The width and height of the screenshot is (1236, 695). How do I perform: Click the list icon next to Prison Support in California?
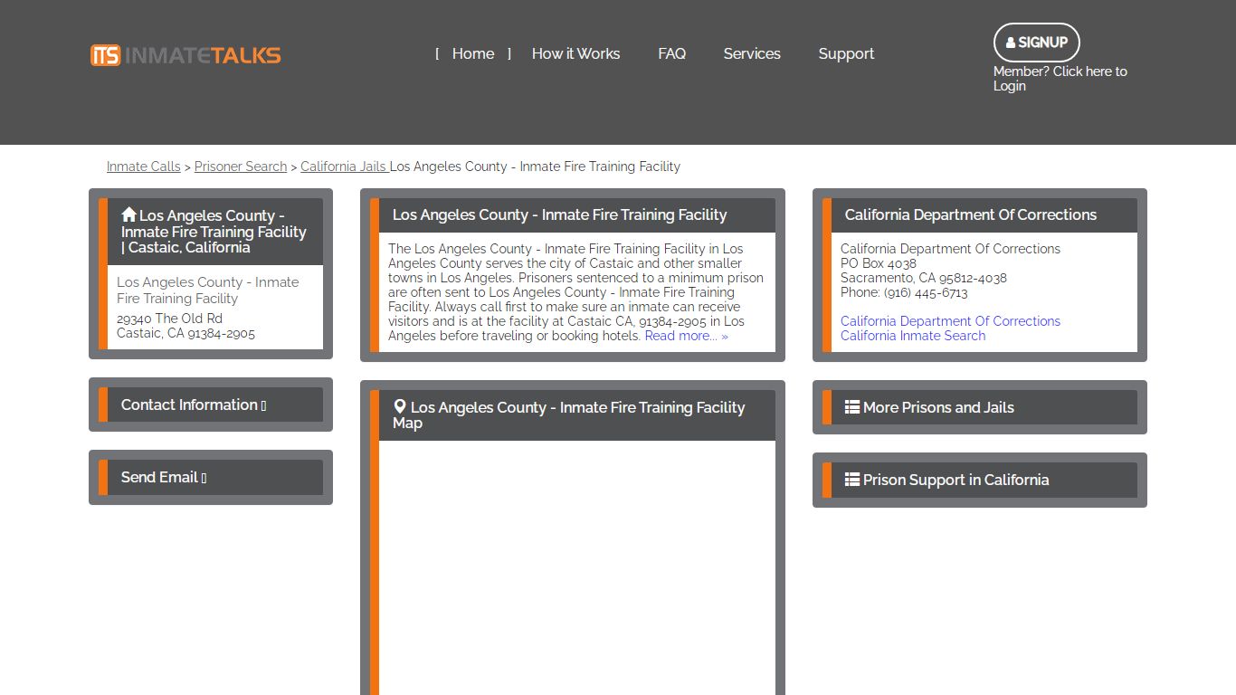pos(852,480)
